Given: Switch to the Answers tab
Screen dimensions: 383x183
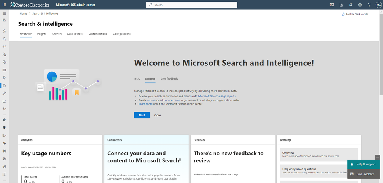Looking at the screenshot, I should [57, 34].
